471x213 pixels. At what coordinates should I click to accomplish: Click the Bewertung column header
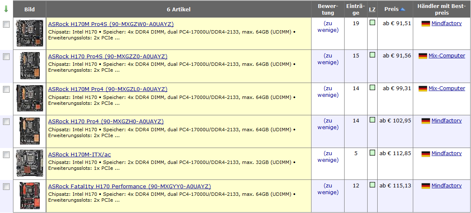[x=328, y=9]
